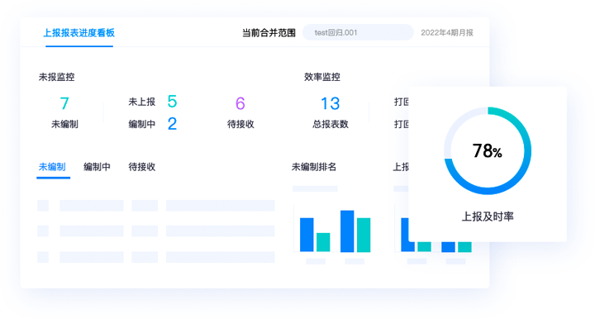
Task: Click the tallest teal bar in 未编制排名
Action: tap(364, 236)
